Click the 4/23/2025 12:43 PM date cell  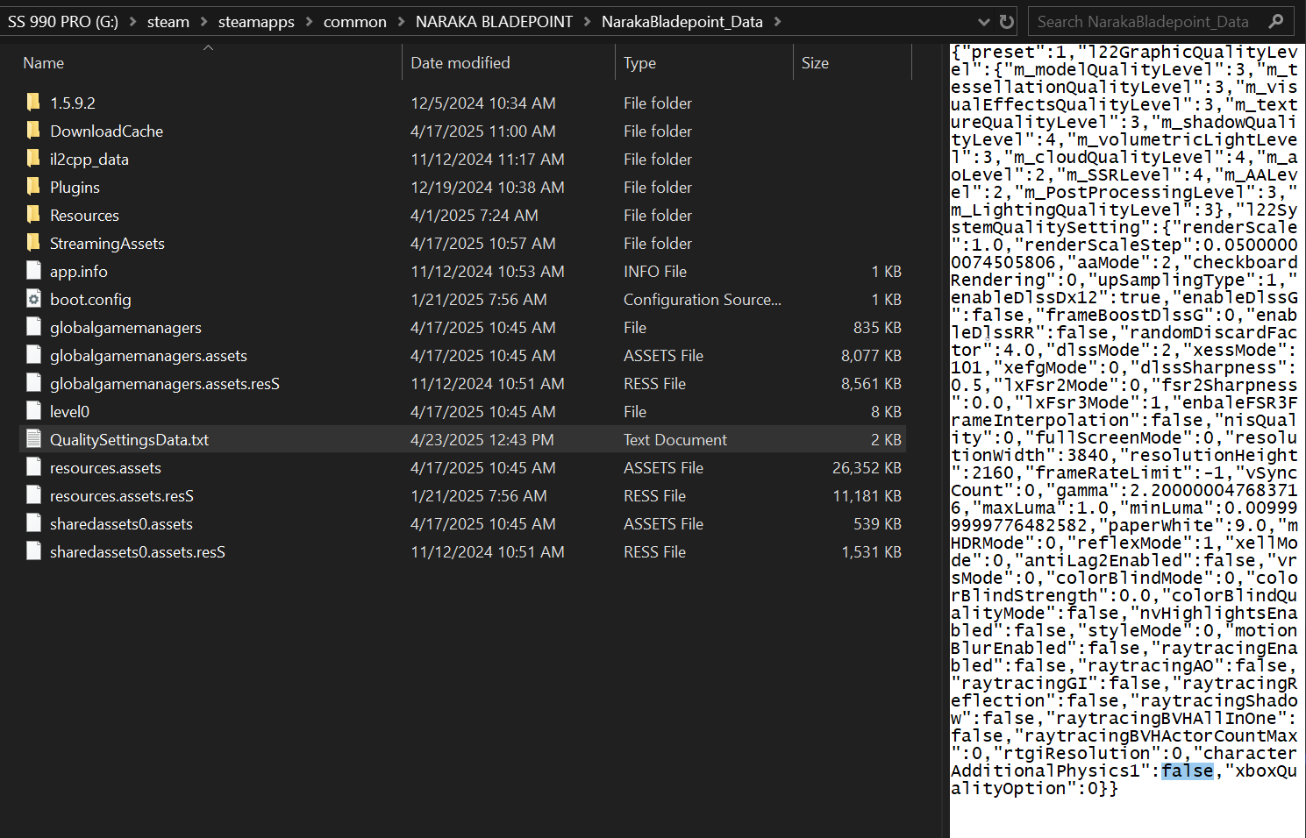[482, 440]
